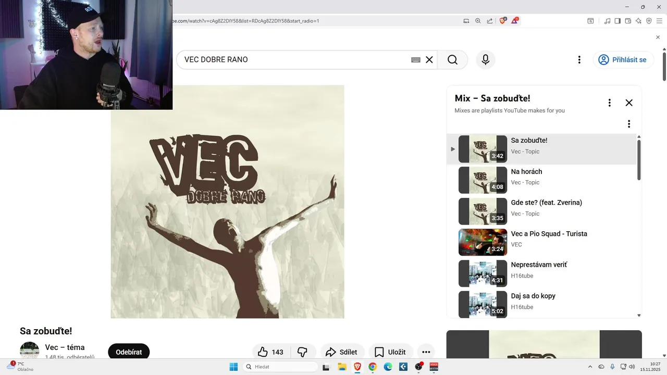Click the browser address bar URL
667x375 pixels.
tap(245, 21)
